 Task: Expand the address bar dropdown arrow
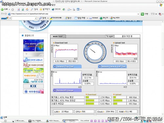pyautogui.click(x=138, y=14)
